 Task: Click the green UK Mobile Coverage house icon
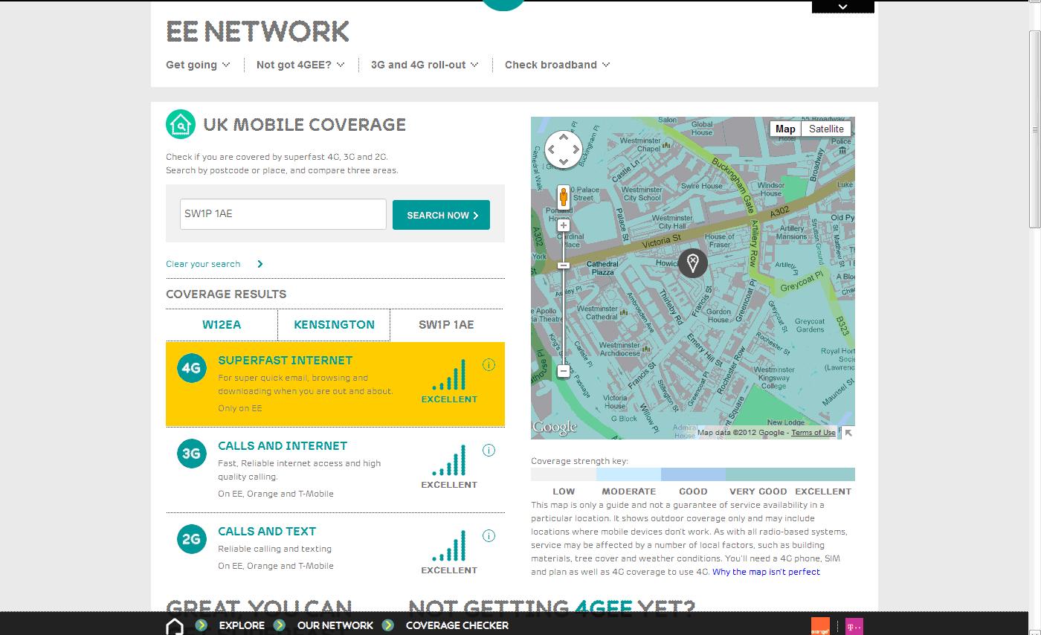click(x=179, y=124)
